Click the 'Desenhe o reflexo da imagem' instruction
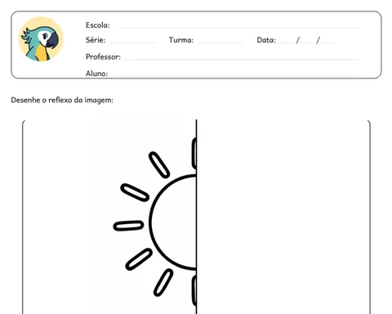The height and width of the screenshot is (314, 392). point(62,100)
